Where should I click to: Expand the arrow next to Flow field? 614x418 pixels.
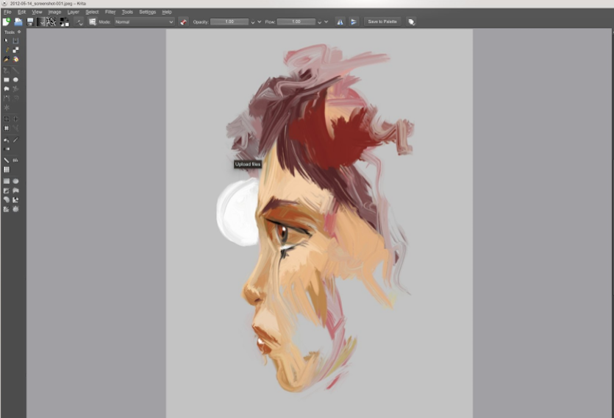326,22
